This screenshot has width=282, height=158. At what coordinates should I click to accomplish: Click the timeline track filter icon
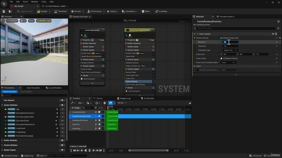96,108
